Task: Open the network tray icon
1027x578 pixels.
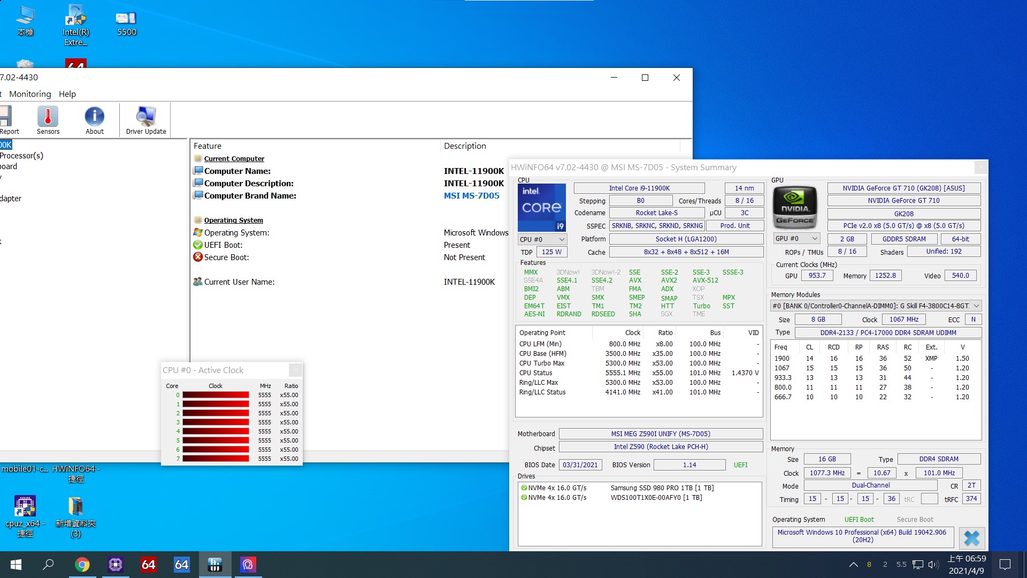Action: (918, 565)
